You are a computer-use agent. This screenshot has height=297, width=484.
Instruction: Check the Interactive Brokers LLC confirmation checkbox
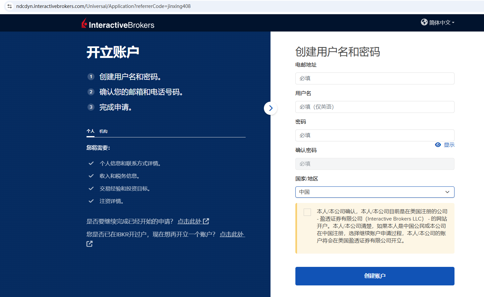[307, 212]
